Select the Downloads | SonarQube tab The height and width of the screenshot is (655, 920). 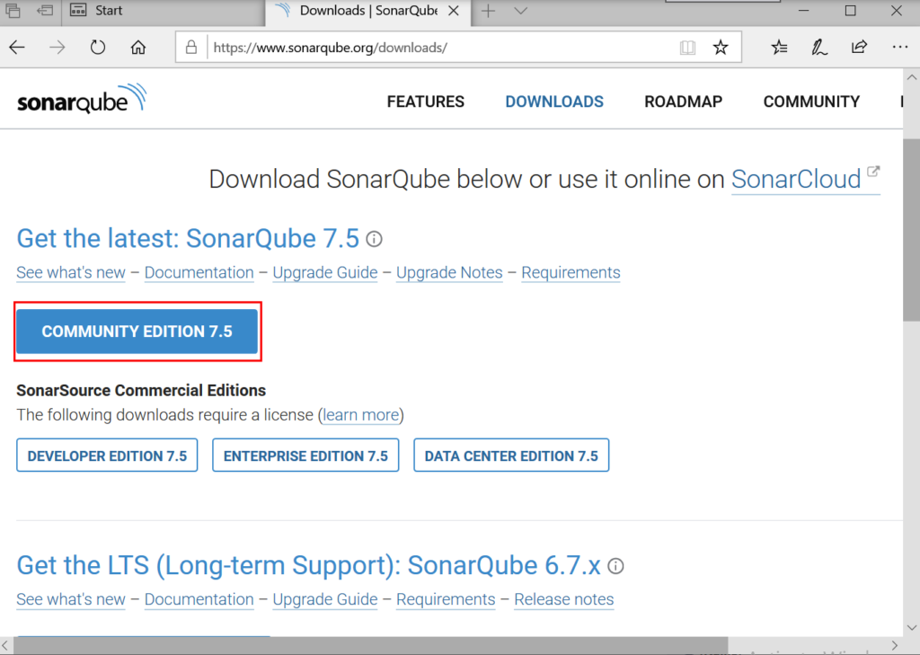[x=368, y=11]
